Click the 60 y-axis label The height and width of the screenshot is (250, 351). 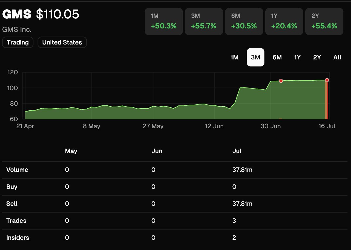pyautogui.click(x=14, y=119)
